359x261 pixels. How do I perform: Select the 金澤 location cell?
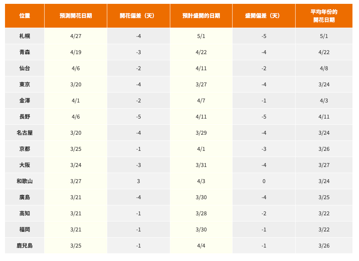tap(25, 101)
